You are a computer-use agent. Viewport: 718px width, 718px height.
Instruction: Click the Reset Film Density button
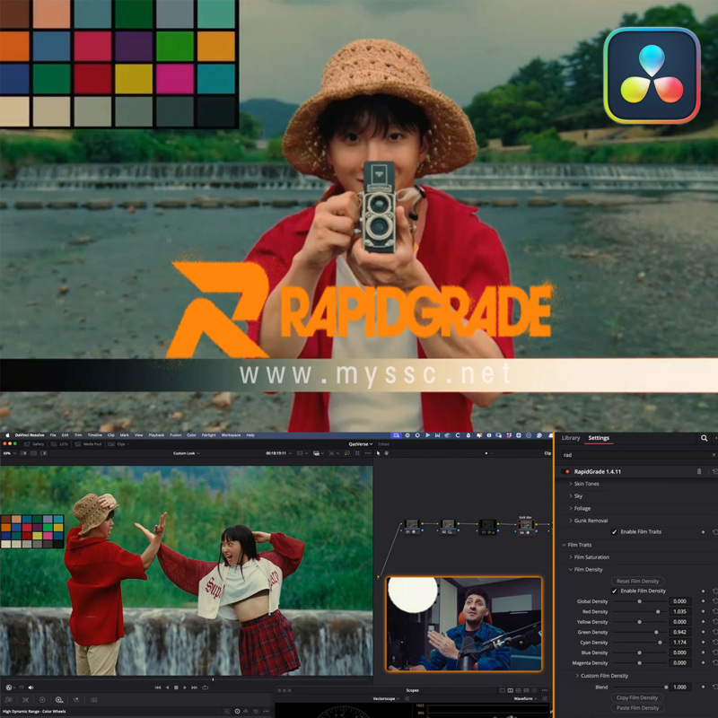coord(637,581)
